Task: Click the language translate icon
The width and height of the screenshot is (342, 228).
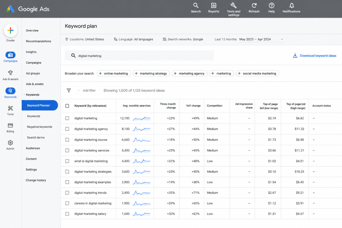Action: [115, 39]
